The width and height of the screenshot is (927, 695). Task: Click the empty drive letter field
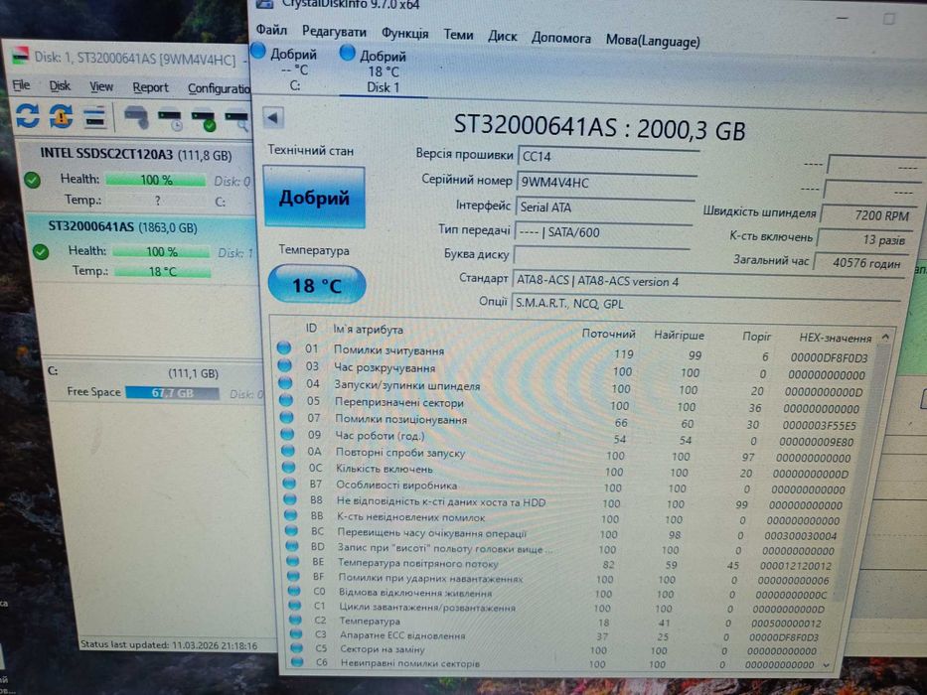point(601,256)
